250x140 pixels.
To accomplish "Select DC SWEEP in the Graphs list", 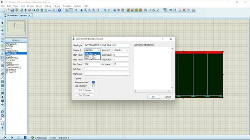I will pyautogui.click(x=11, y=70).
